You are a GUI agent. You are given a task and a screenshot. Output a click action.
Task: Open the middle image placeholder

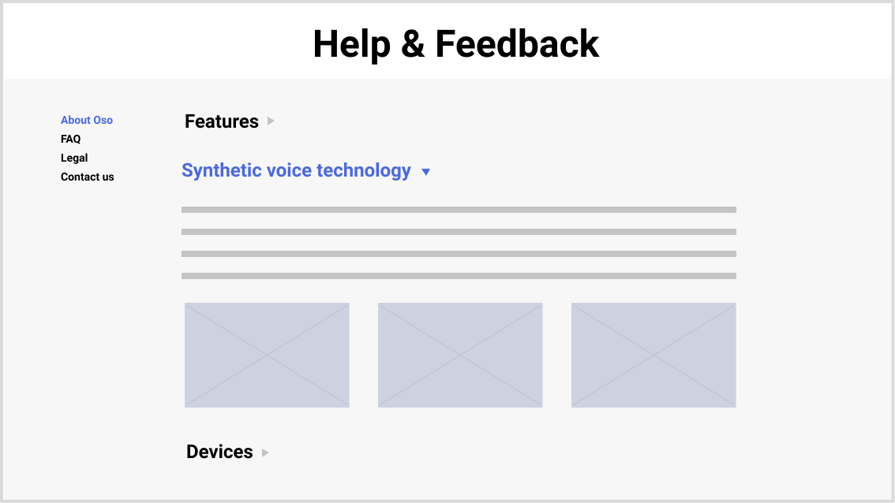click(460, 355)
